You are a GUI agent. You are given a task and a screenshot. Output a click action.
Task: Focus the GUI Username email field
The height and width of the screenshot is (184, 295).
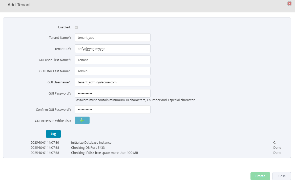112,82
